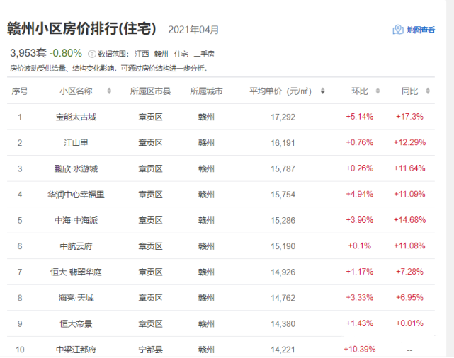
Task: Select 江西 in data range
Action: pos(142,54)
